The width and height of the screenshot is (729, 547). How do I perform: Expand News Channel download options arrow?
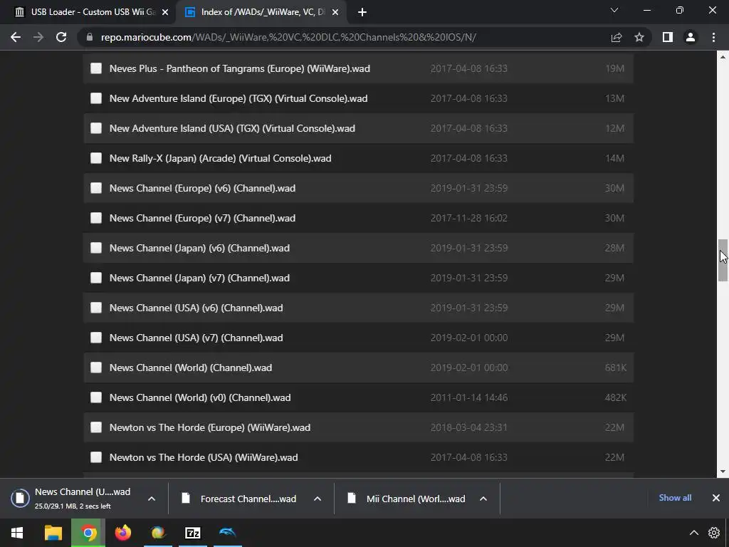click(x=152, y=499)
